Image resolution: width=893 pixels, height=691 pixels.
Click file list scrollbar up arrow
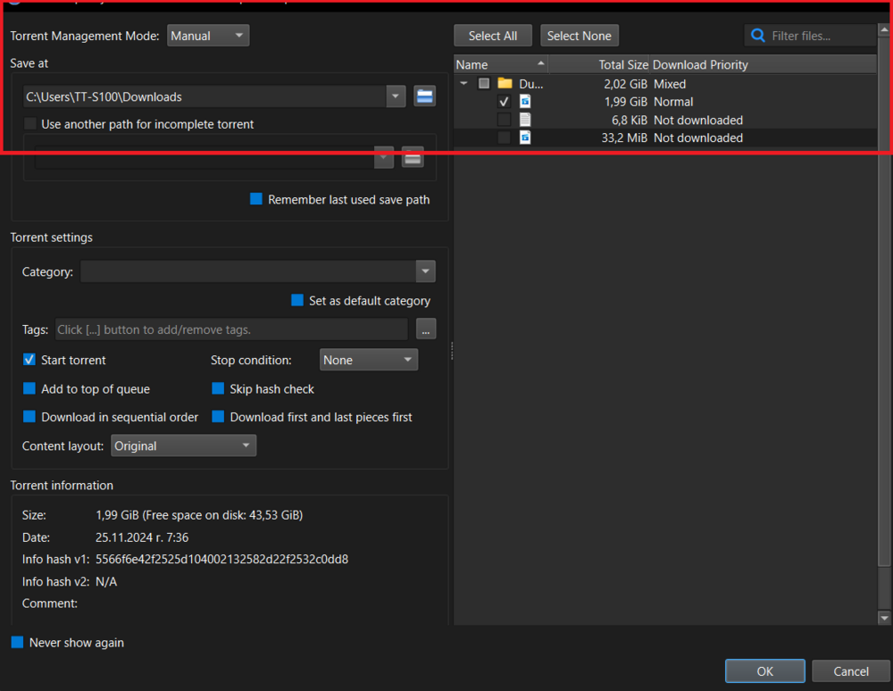[x=884, y=29]
